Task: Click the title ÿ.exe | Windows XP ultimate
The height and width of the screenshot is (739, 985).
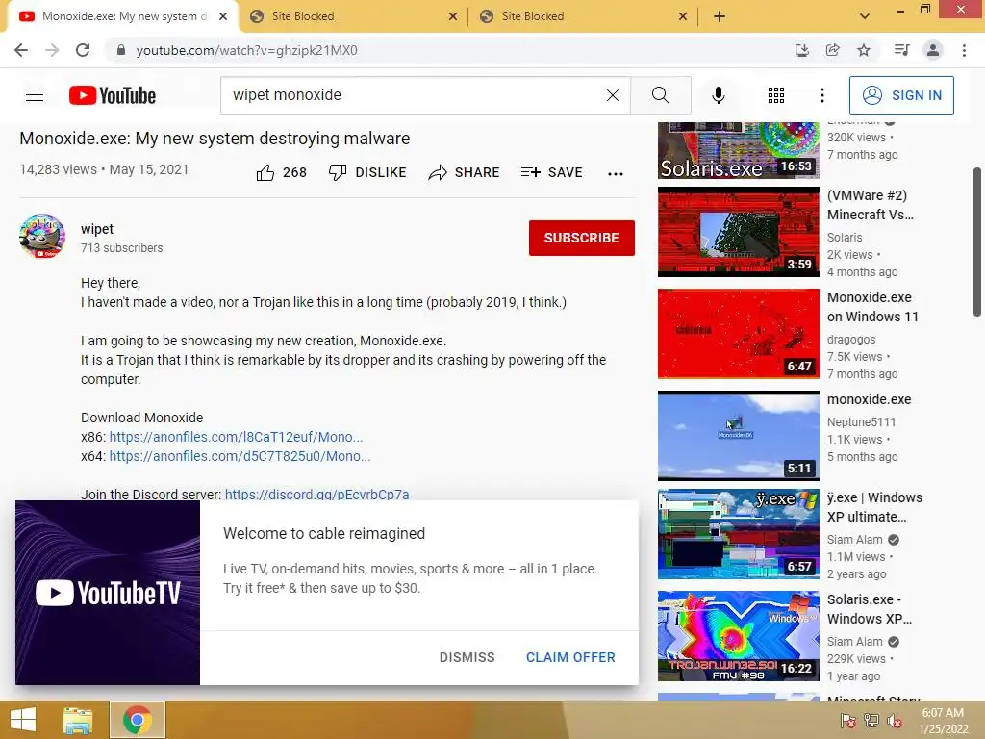Action: [x=874, y=507]
